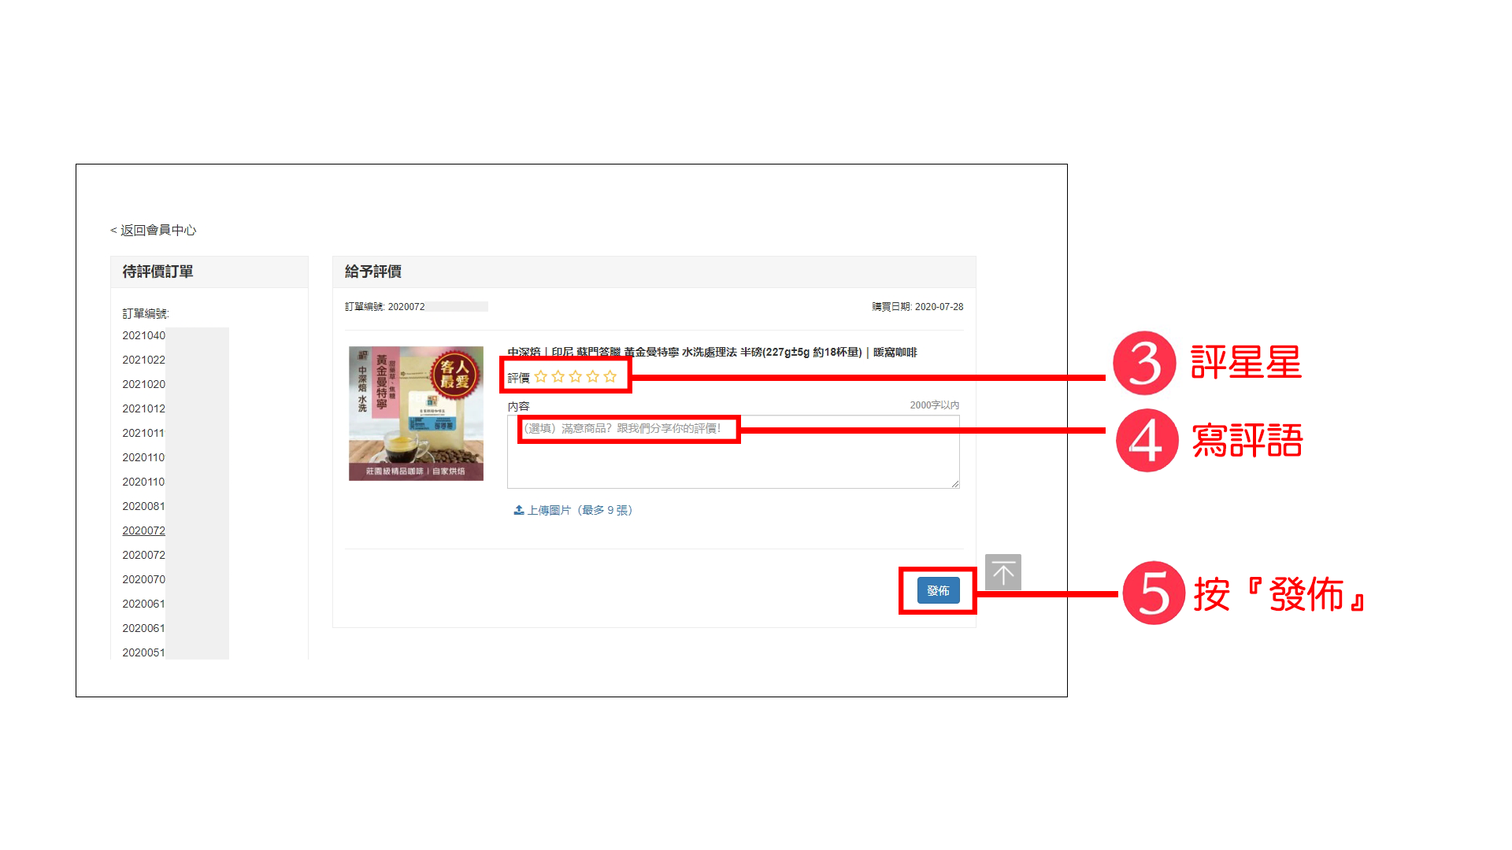
Task: Give a five-star rating
Action: (610, 377)
